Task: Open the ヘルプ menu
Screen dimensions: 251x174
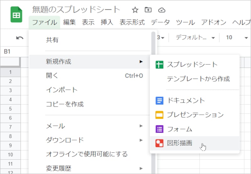Action: [241, 22]
